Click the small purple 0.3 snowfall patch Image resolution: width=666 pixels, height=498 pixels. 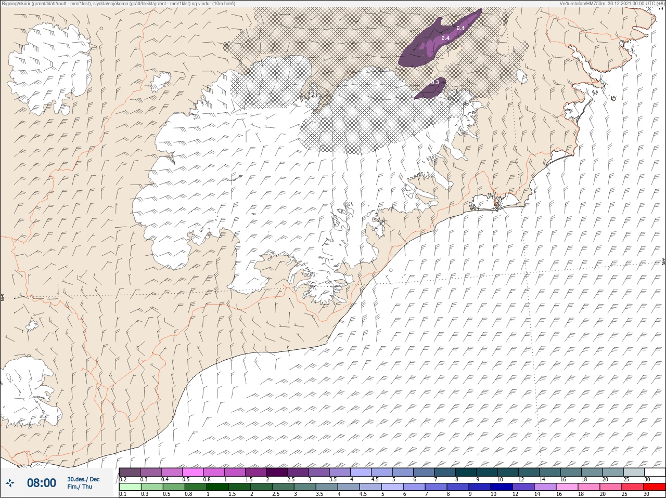pos(430,88)
